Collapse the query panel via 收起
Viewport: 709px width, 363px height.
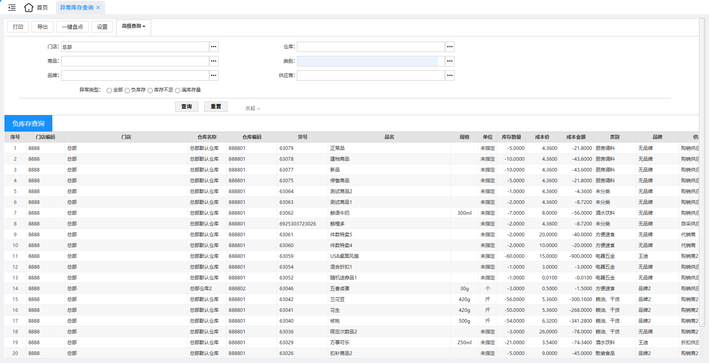coord(253,108)
